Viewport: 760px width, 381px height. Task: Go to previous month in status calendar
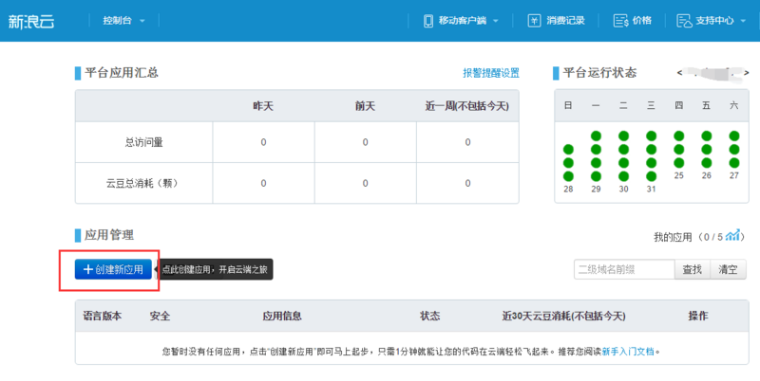pyautogui.click(x=679, y=73)
